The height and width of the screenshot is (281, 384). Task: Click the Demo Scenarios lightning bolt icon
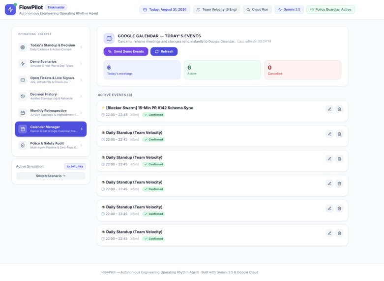[23, 64]
